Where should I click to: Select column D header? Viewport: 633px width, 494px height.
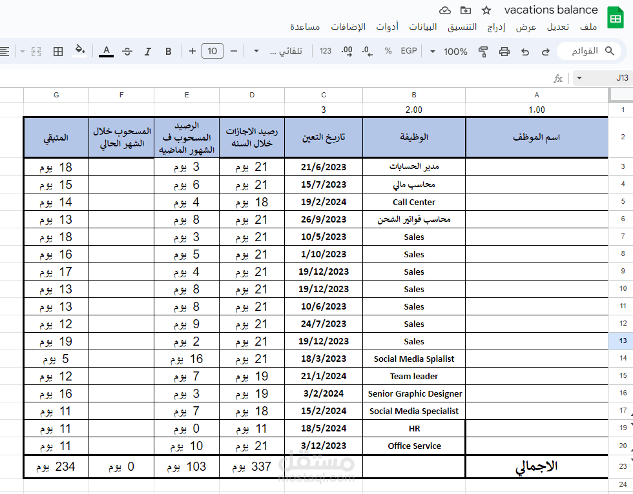(x=252, y=95)
